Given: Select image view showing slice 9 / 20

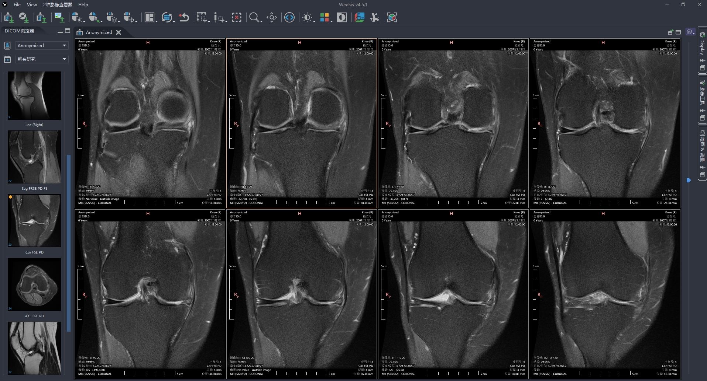Looking at the screenshot, I should [150, 294].
